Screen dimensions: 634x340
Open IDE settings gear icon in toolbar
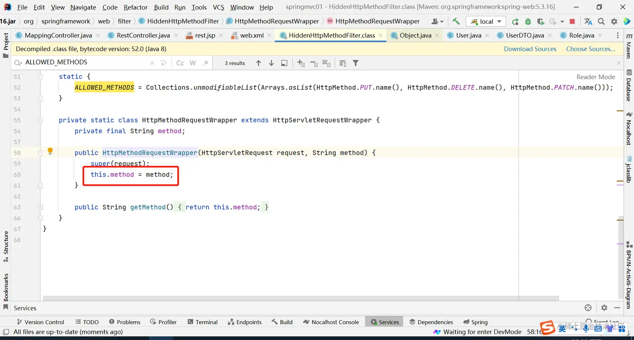pos(614,21)
